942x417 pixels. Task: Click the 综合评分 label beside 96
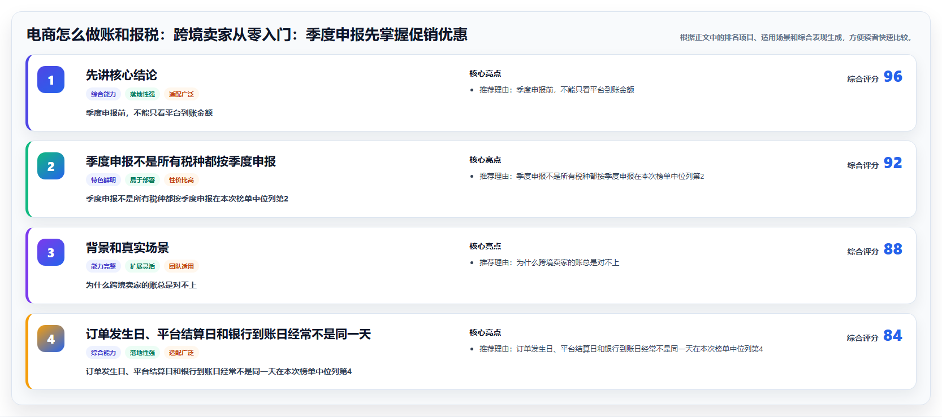click(863, 79)
